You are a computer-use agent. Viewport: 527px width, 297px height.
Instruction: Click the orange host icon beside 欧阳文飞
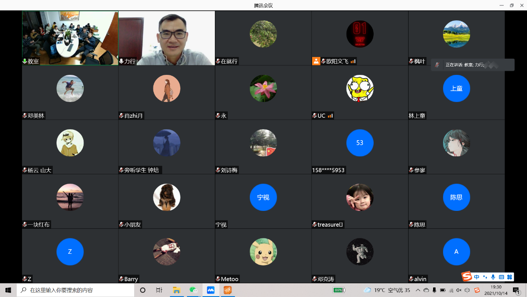point(316,61)
